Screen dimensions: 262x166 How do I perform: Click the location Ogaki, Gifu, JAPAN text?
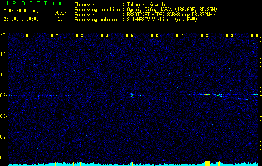pyautogui.click(x=172, y=10)
